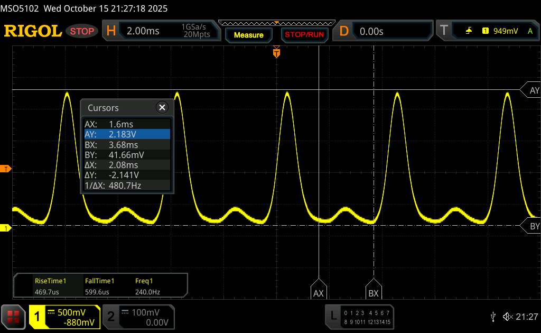The width and height of the screenshot is (541, 333).
Task: Unmute the beeper speaker icon
Action: (507, 316)
